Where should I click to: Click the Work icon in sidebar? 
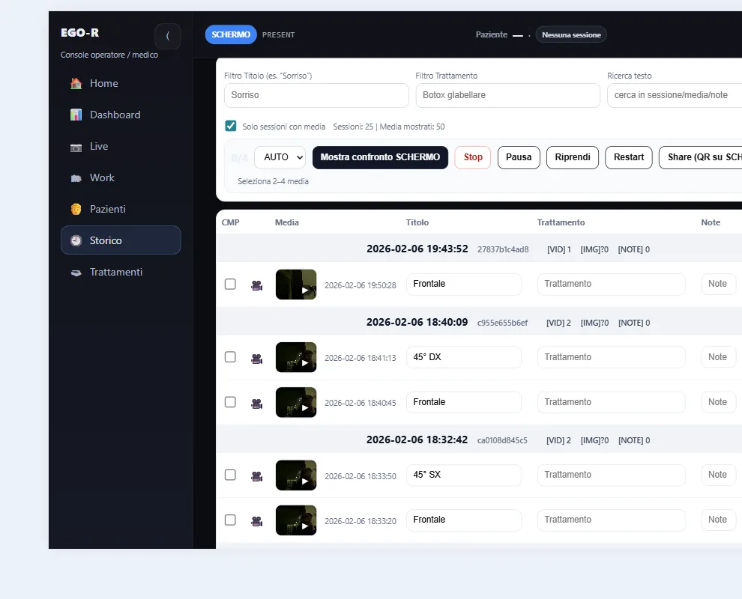76,178
